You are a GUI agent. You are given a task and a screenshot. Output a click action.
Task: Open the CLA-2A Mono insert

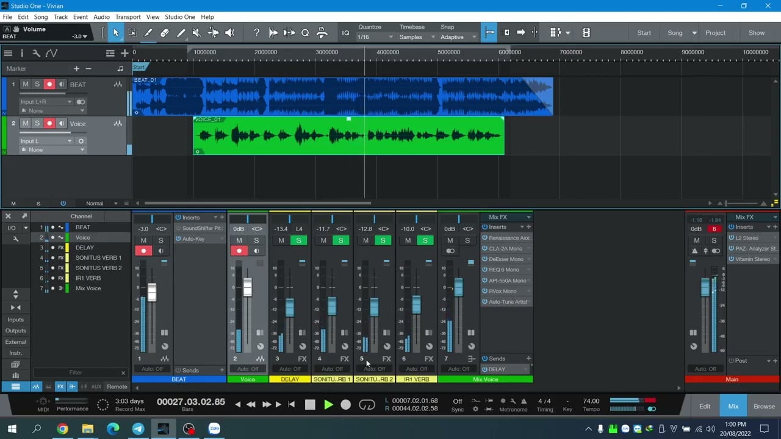pos(506,249)
